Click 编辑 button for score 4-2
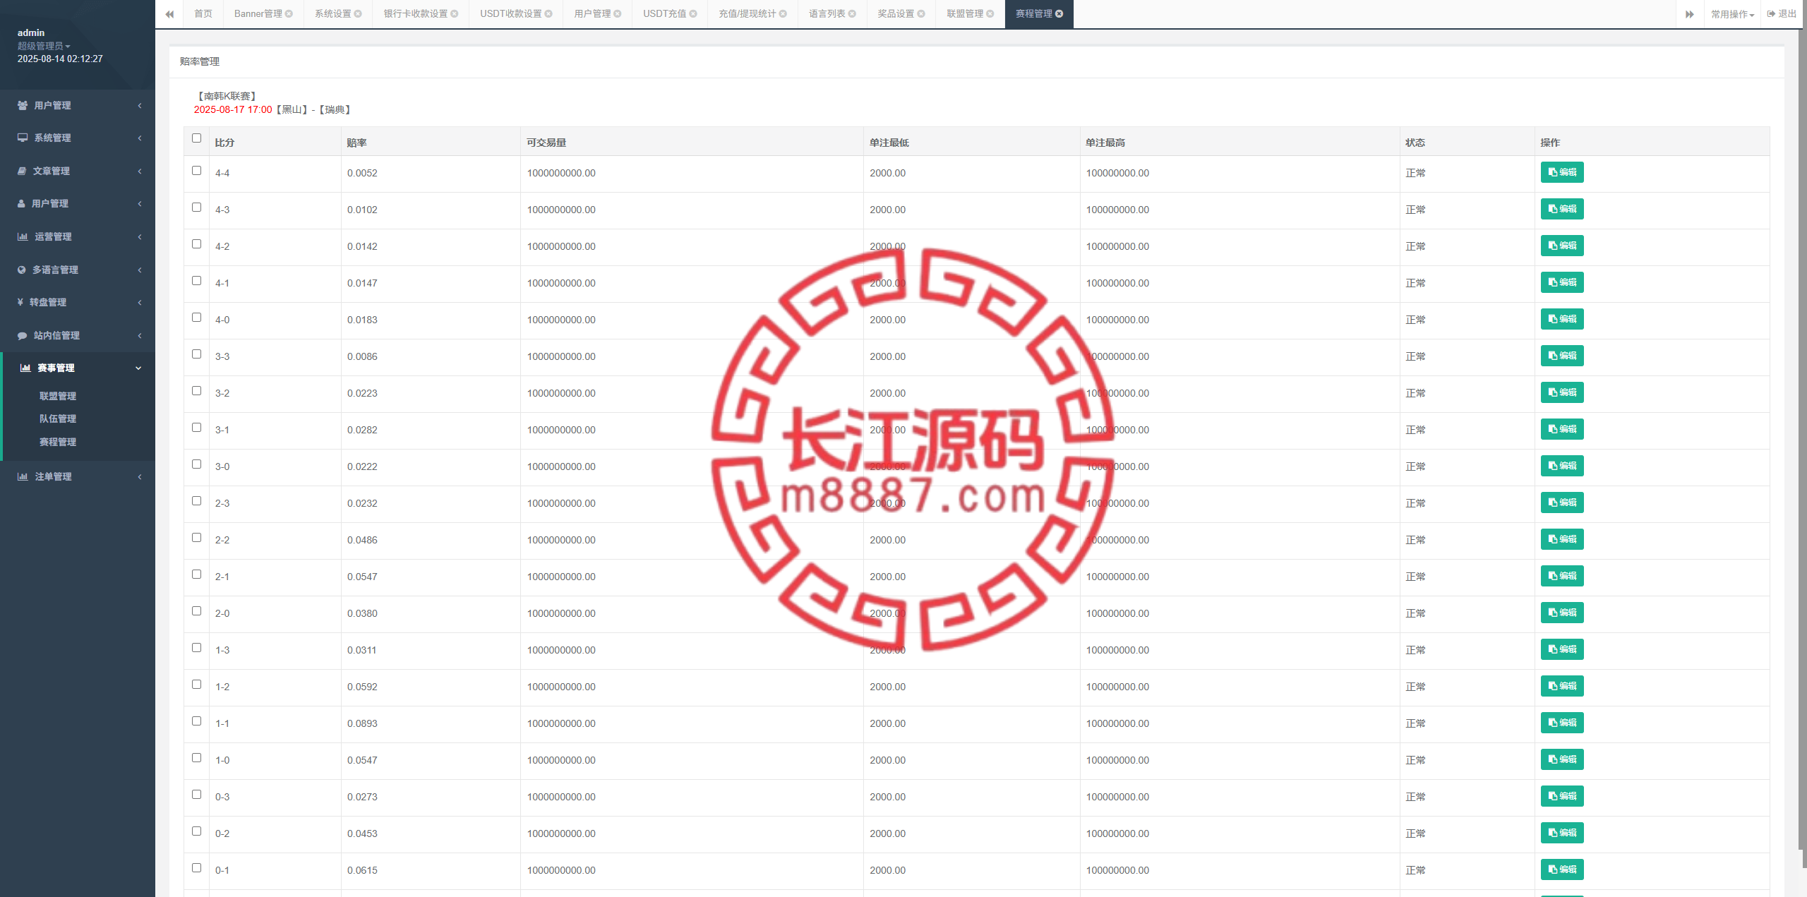 click(x=1562, y=246)
